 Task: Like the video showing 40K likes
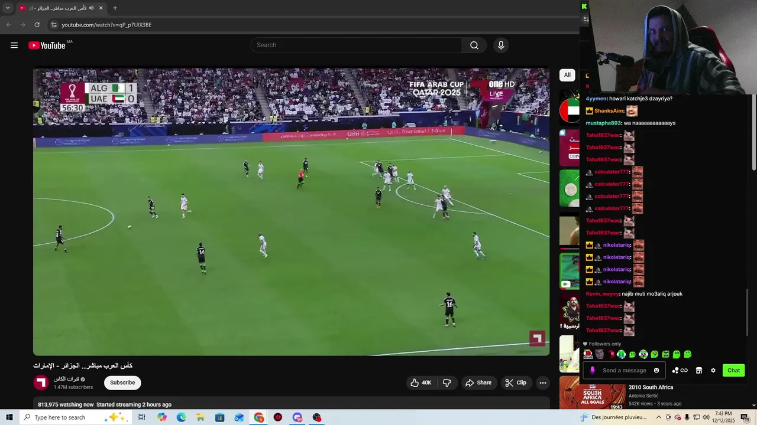point(421,382)
